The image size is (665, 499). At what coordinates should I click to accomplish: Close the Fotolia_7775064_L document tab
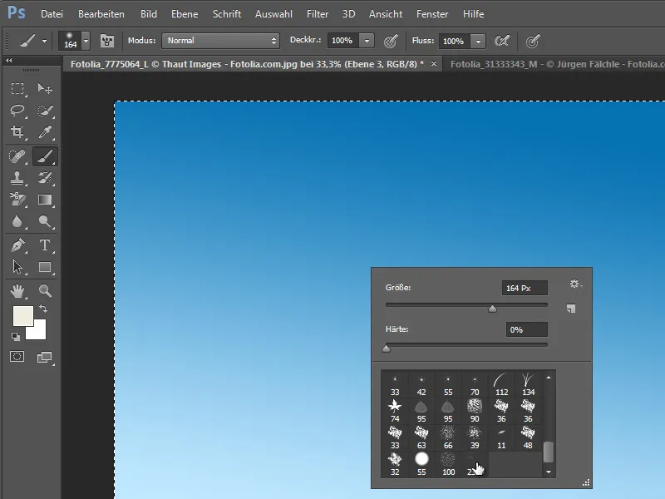433,64
